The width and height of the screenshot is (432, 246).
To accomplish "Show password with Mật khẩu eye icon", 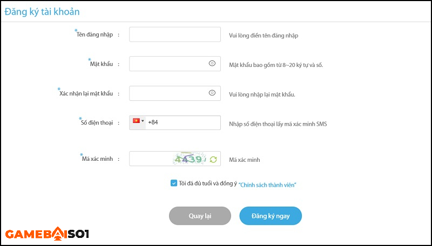I will pos(212,64).
